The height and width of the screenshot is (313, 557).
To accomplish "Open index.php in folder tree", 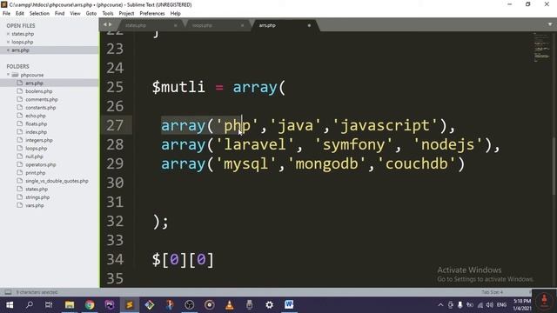I will point(36,132).
